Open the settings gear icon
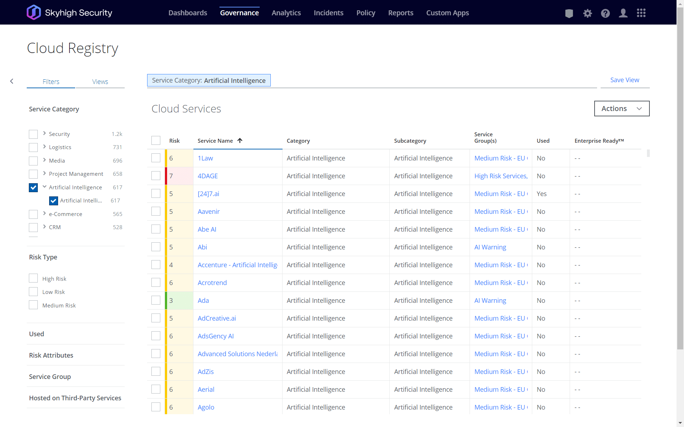Image resolution: width=684 pixels, height=427 pixels. coord(587,13)
